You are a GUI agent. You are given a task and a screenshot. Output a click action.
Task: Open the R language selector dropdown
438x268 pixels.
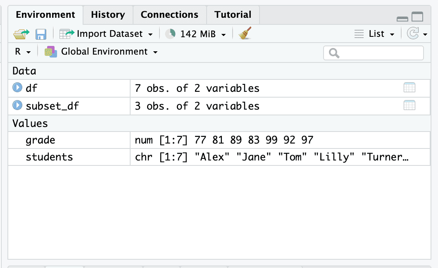pyautogui.click(x=23, y=52)
